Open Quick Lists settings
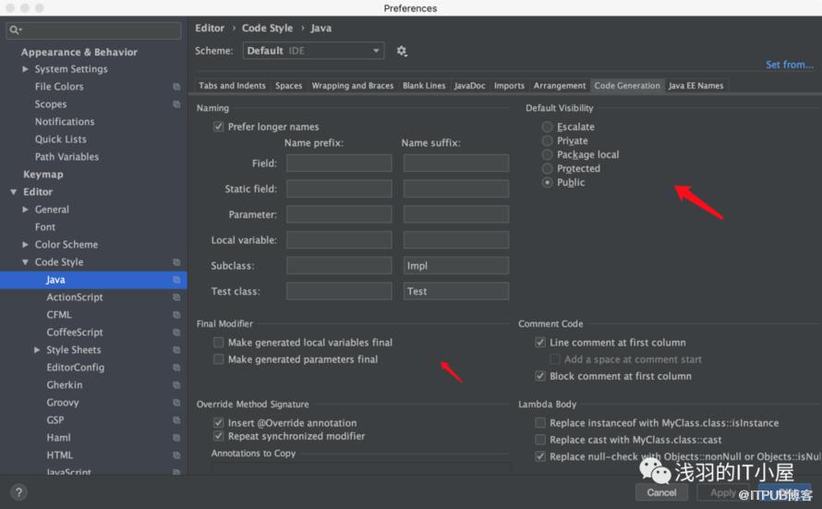This screenshot has width=822, height=509. tap(61, 139)
